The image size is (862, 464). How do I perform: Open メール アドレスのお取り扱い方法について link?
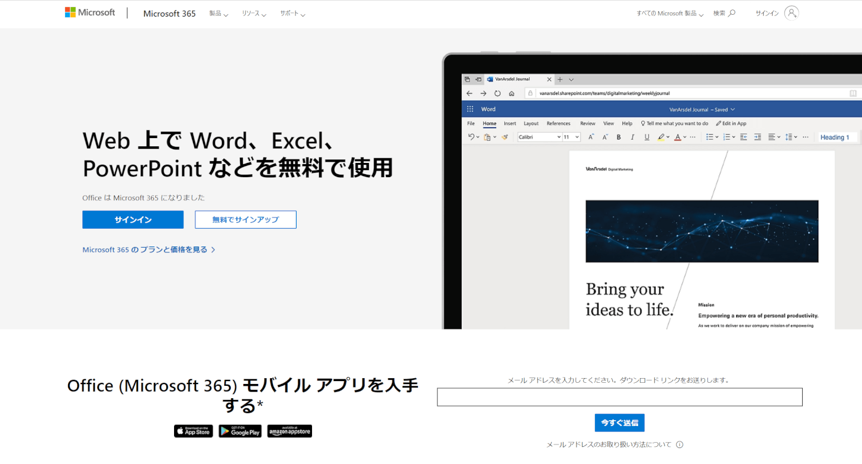[609, 444]
